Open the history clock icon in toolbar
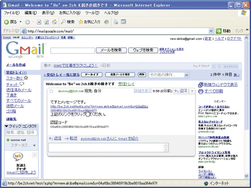Viewport: 251px width, 188px height. click(x=106, y=22)
